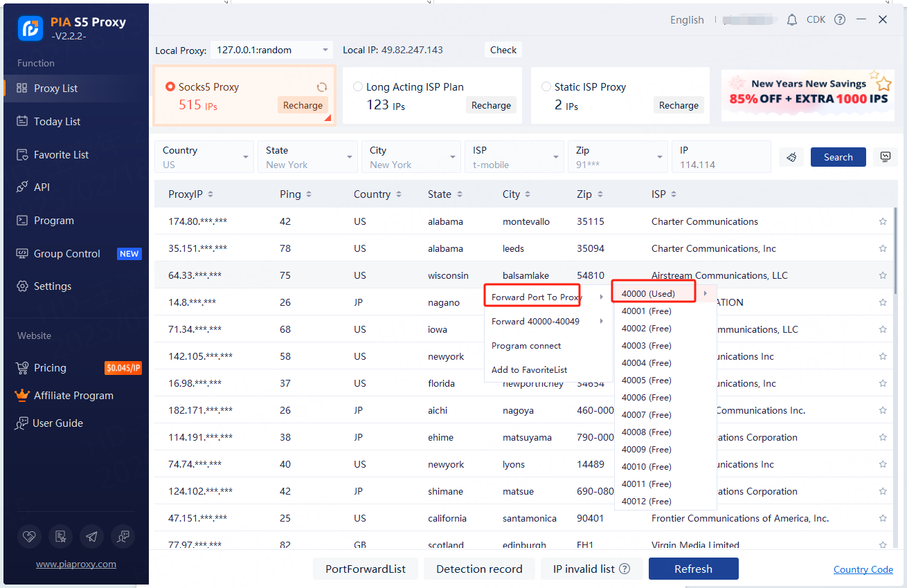
Task: Click the Search button
Action: [x=838, y=157]
